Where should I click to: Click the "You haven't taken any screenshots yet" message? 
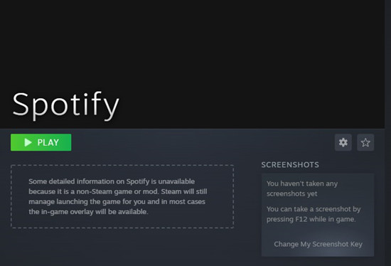[302, 188]
